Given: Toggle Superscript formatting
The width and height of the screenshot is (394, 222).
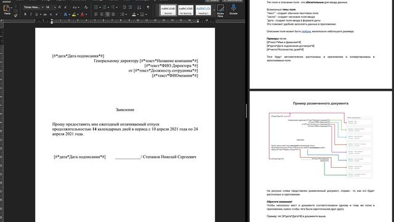Looking at the screenshot, I should (x=56, y=15).
